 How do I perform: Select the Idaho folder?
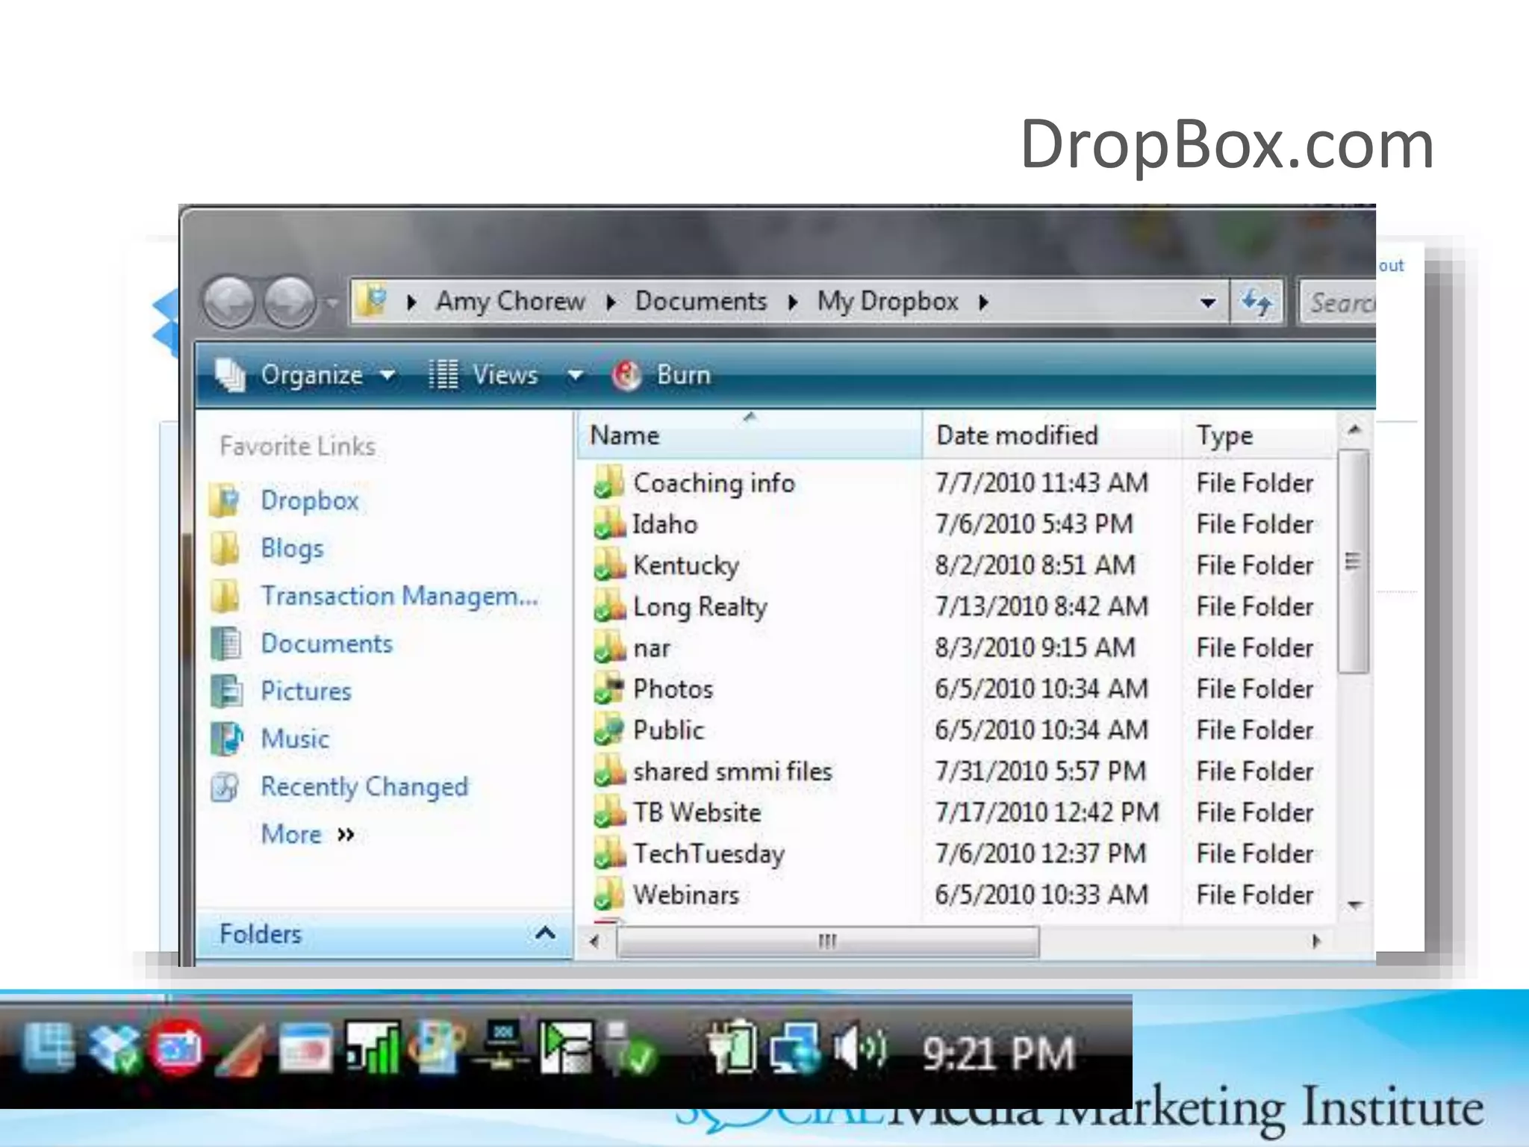click(x=664, y=524)
